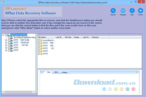Check NTFS 1397.14 GB tree checkbox
The height and width of the screenshot is (97, 146).
[9, 40]
